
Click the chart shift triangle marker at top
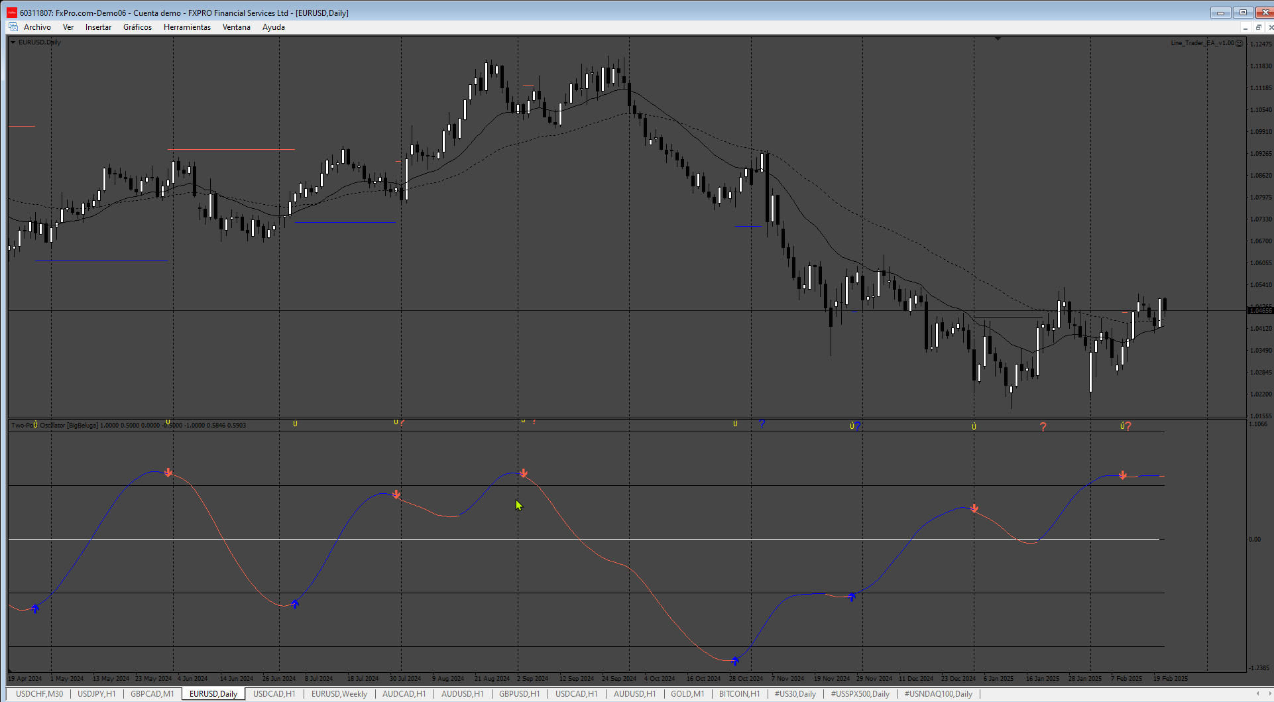click(998, 39)
